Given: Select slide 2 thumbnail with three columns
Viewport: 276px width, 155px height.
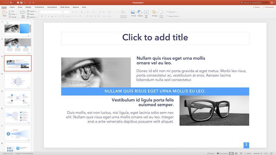Looking at the screenshot, I should (18, 46).
